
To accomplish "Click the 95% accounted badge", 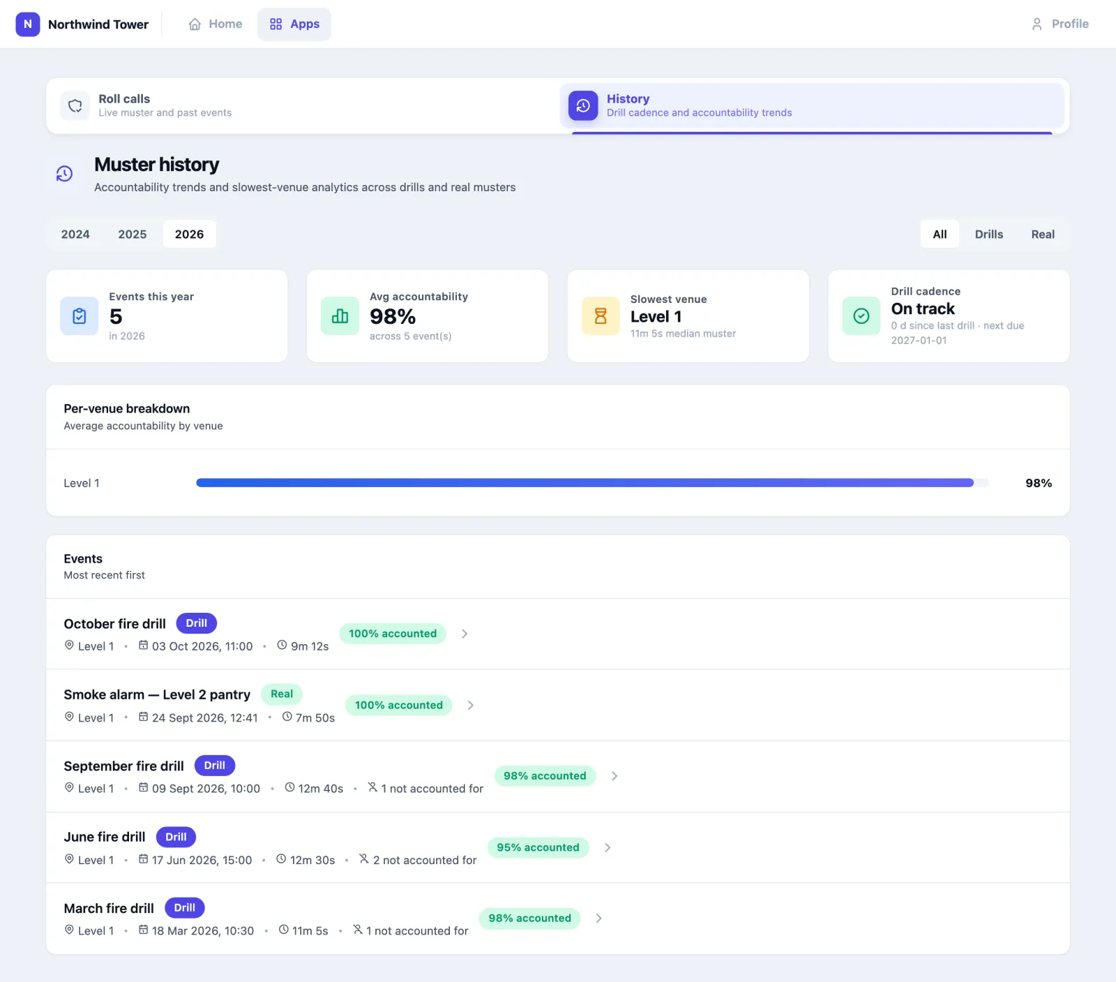I will click(x=538, y=848).
